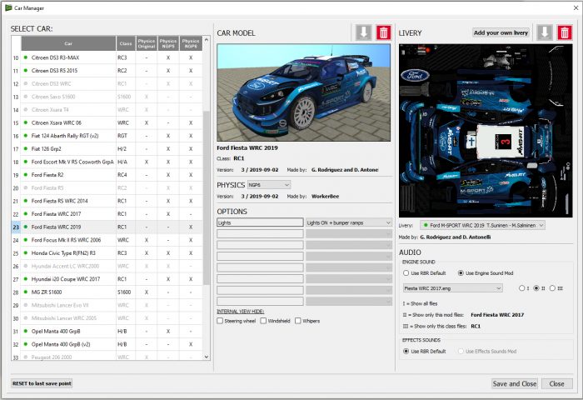Click the car list scrollbar thumb

pos(207,197)
